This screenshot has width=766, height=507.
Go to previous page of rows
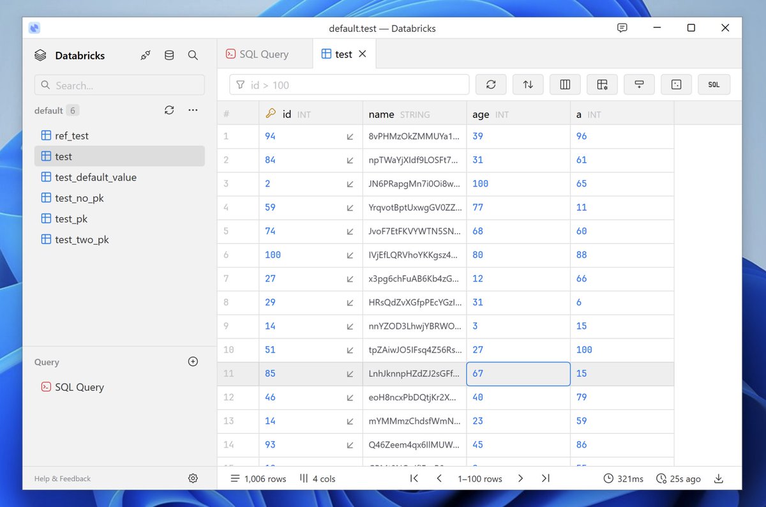439,478
